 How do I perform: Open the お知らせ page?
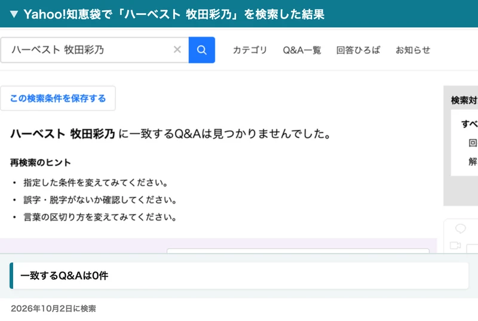[x=413, y=50]
